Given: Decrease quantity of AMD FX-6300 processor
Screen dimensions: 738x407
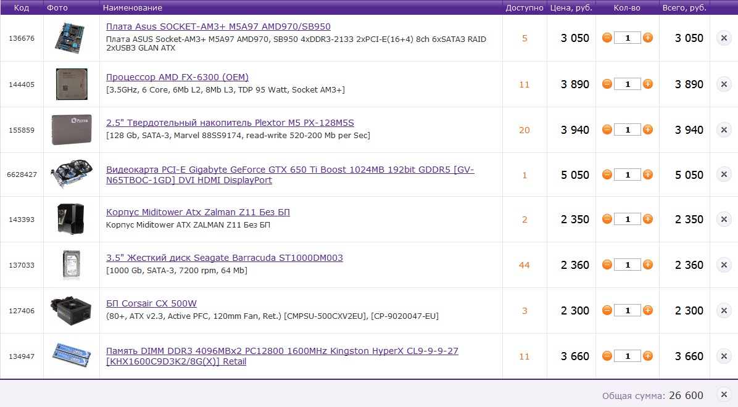Looking at the screenshot, I should click(x=607, y=84).
